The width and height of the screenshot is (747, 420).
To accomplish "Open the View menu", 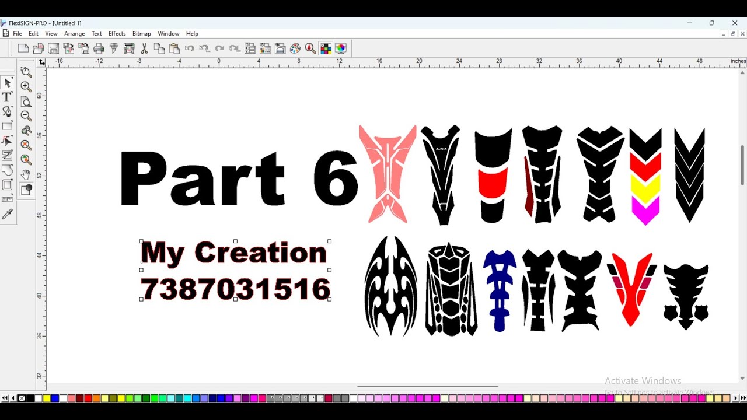I will pos(51,34).
